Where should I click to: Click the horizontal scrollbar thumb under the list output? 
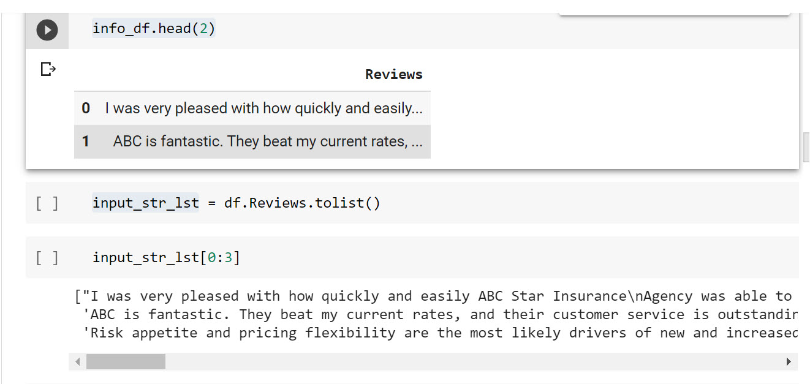(x=126, y=362)
